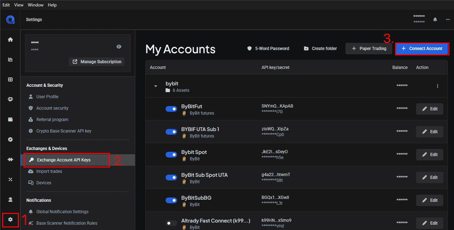Click the folder icon next to 6 Assets
The height and width of the screenshot is (230, 454).
(x=168, y=90)
